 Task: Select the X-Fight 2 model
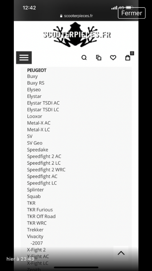(x=36, y=250)
